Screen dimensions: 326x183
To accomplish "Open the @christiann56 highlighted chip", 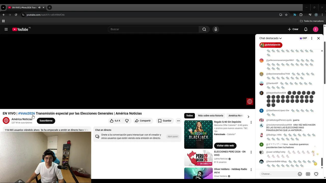I will tap(271, 45).
